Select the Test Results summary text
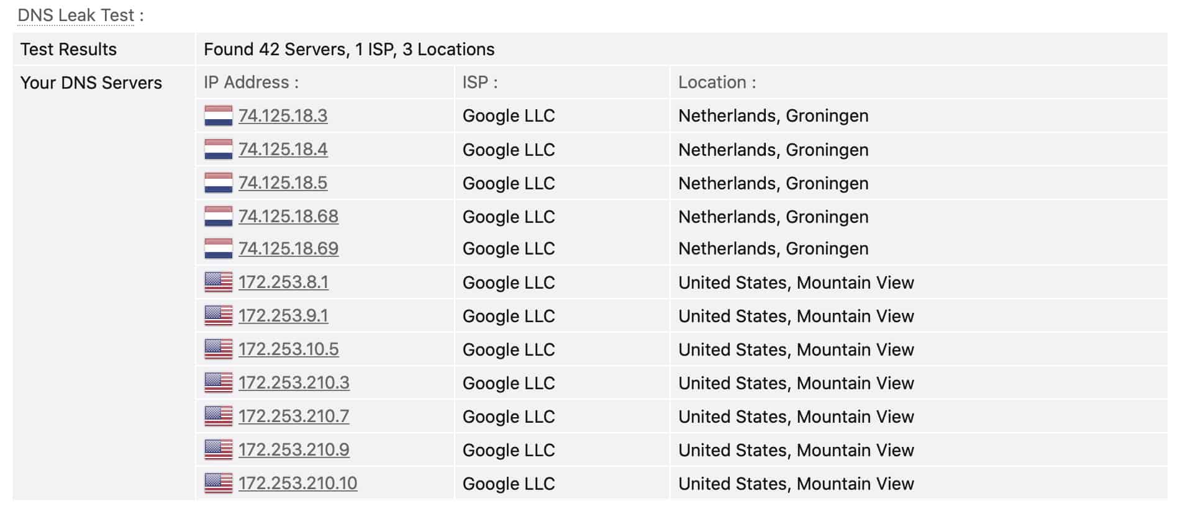The width and height of the screenshot is (1180, 509). point(349,49)
